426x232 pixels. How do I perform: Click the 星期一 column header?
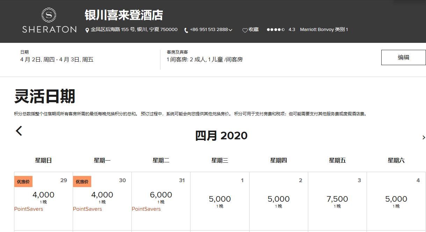click(102, 161)
